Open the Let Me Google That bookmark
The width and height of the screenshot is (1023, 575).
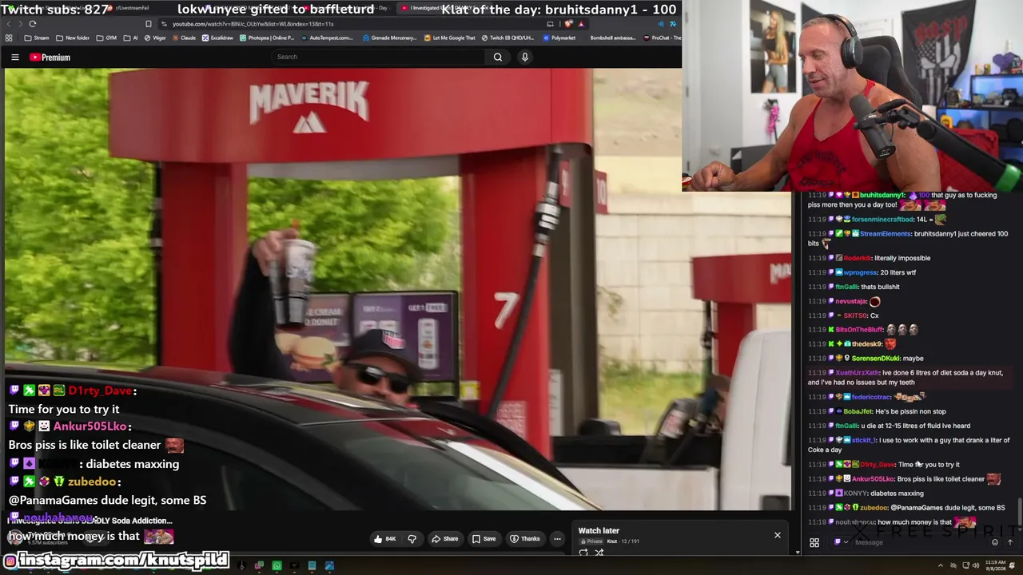(x=449, y=38)
